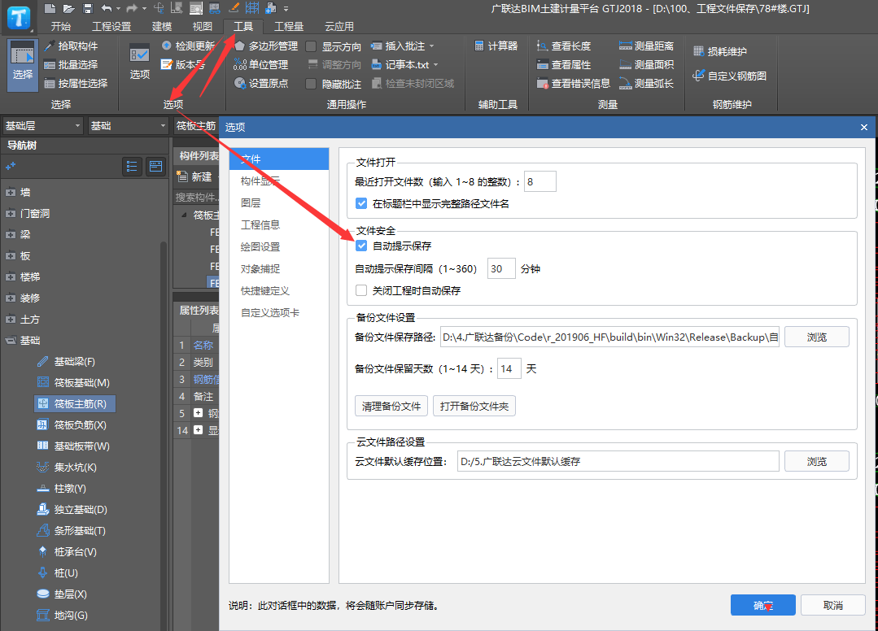Select 独立基础(D) in navigation tree
The width and height of the screenshot is (878, 631).
[x=72, y=510]
